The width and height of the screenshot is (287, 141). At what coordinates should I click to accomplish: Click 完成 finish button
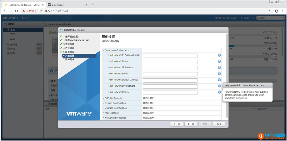[205, 124]
